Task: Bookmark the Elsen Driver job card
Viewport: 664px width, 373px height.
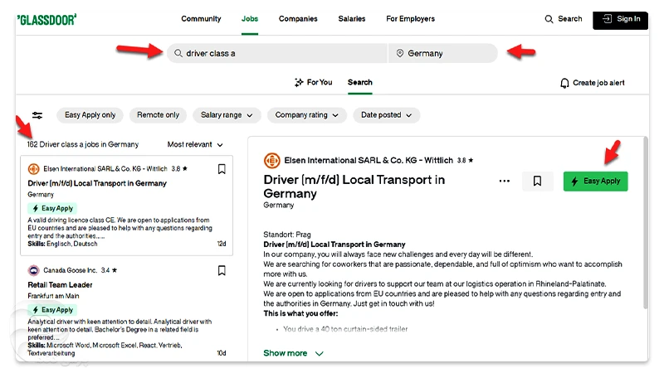Action: (x=222, y=169)
